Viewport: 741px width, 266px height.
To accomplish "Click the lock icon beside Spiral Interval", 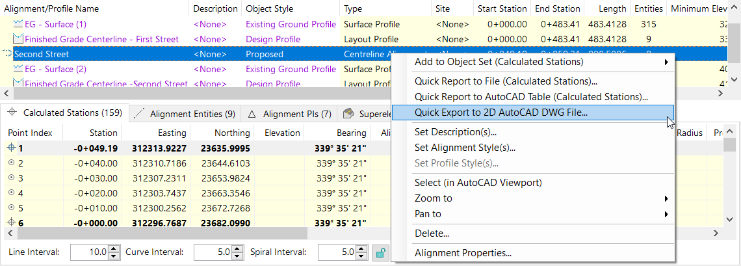I will coord(380,252).
